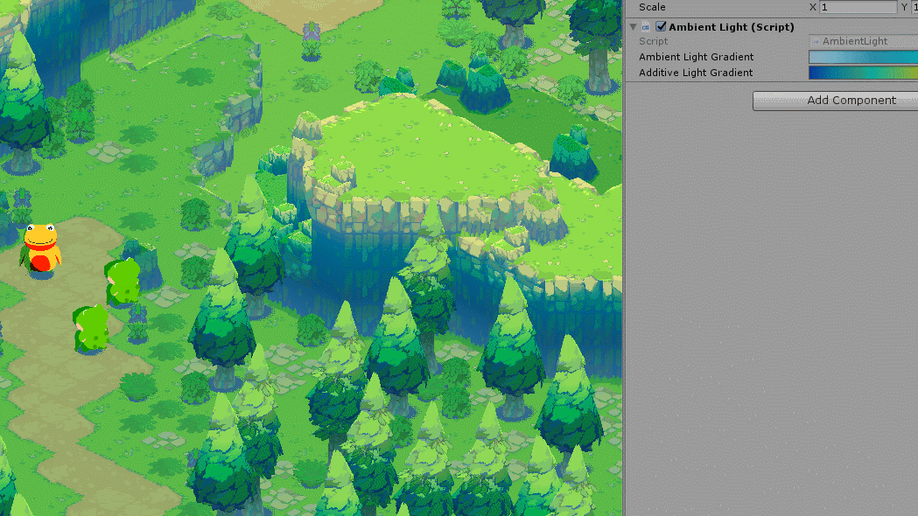Image resolution: width=918 pixels, height=516 pixels.
Task: Open the Ambient Light Gradient editor
Action: coord(862,57)
